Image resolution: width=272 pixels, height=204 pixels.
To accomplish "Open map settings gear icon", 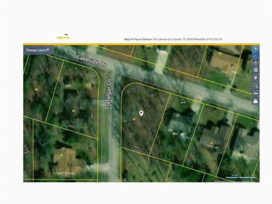I will [255, 70].
